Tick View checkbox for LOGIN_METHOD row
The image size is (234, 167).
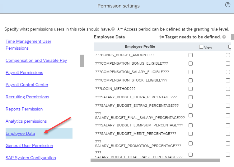tap(190, 89)
